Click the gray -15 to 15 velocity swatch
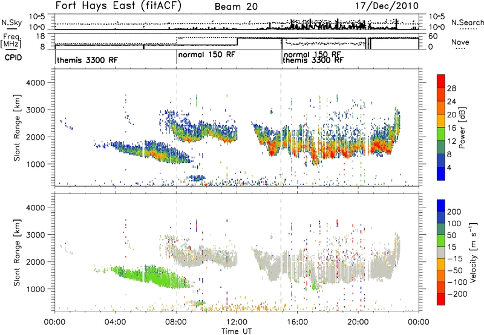 point(441,252)
